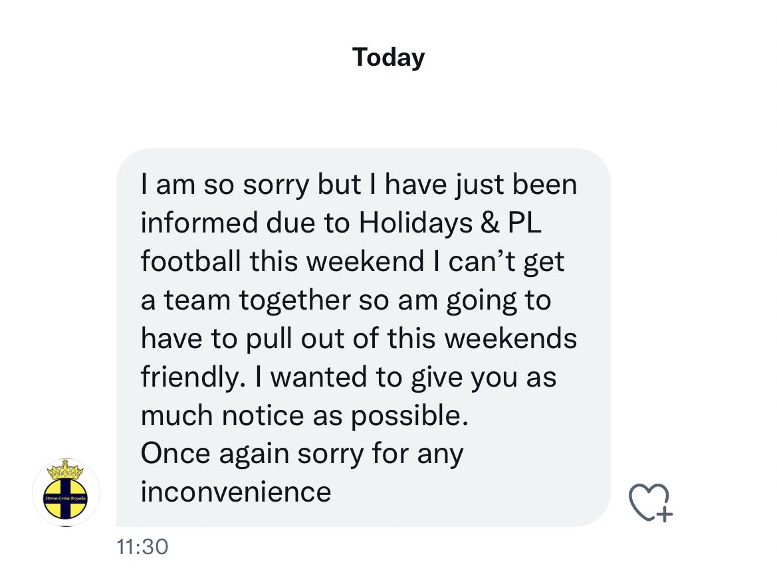This screenshot has height=570, width=777.
Task: Click the "football this weekend" line
Action: pos(280,262)
